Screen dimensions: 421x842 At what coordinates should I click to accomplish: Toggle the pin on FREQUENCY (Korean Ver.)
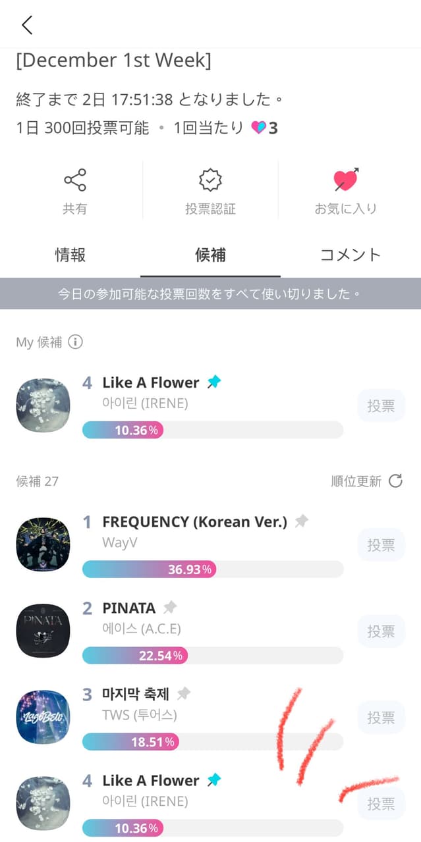[302, 520]
